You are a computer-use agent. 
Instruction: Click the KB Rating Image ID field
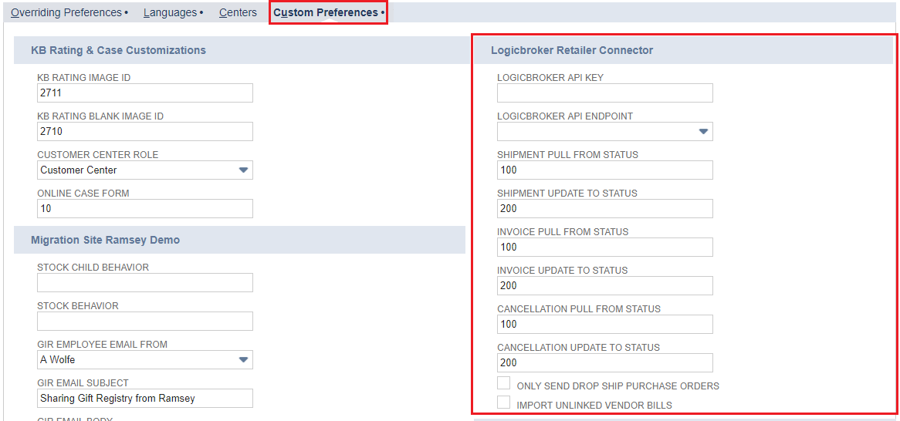[x=145, y=93]
